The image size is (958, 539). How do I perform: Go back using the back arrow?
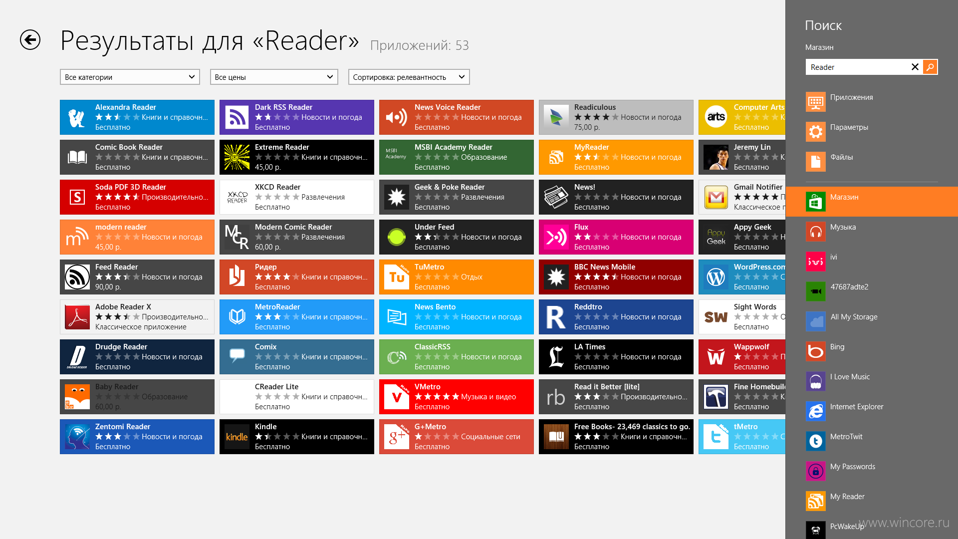(x=30, y=40)
